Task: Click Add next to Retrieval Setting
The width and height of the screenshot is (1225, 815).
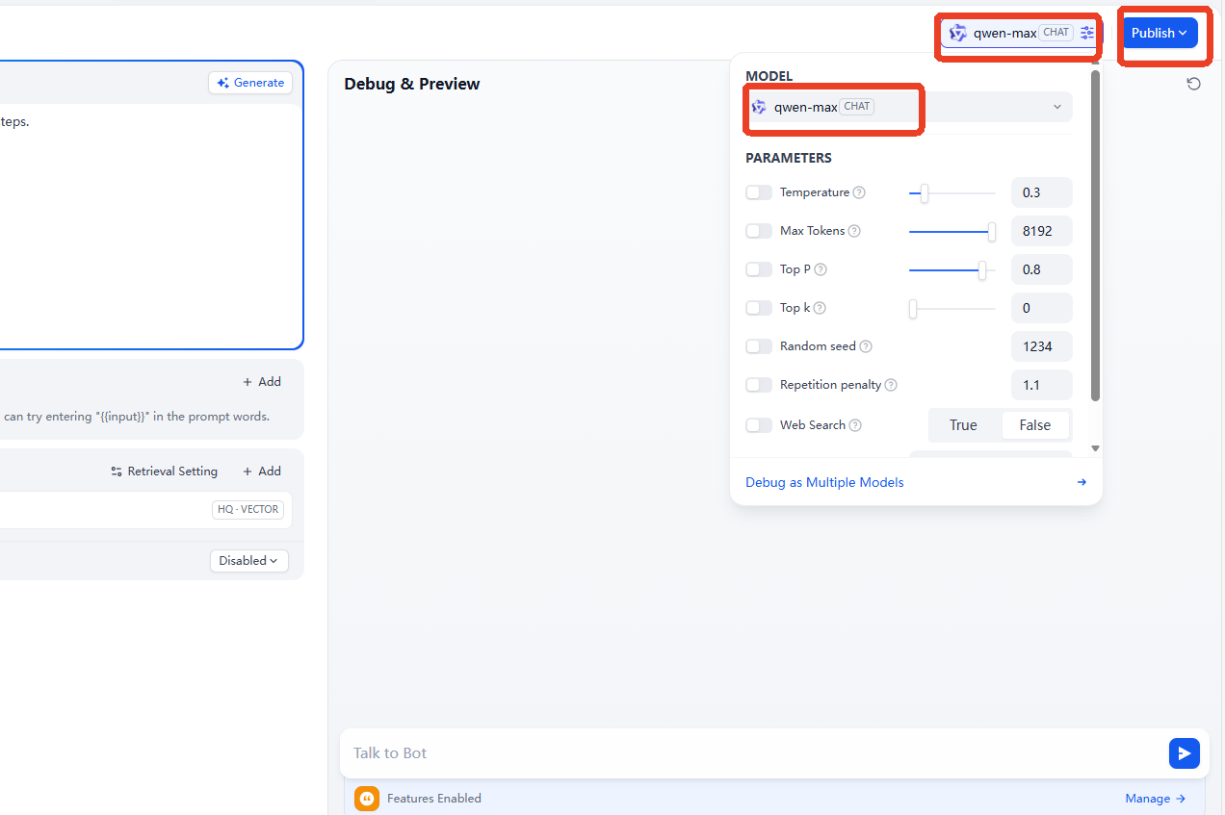Action: tap(262, 471)
